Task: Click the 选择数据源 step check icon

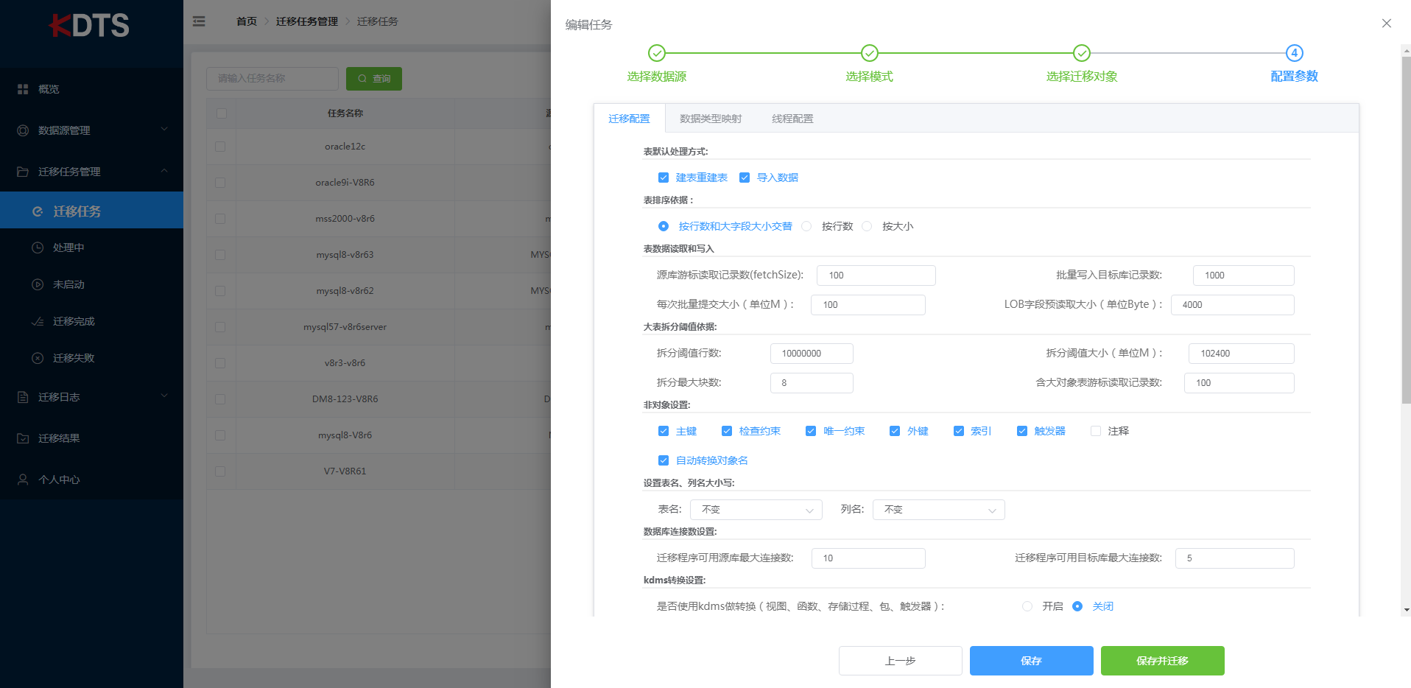Action: pyautogui.click(x=657, y=53)
